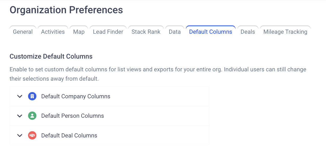Click the Default Company Columns label
The image size is (326, 153).
76,96
